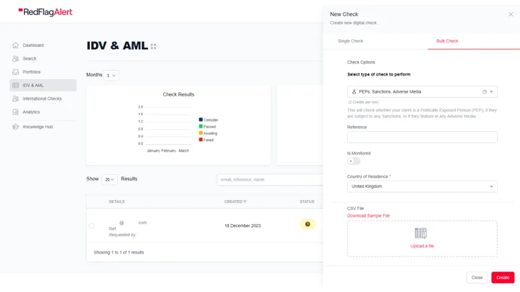Click the STATUS column header
The height and width of the screenshot is (292, 520).
[x=307, y=201]
